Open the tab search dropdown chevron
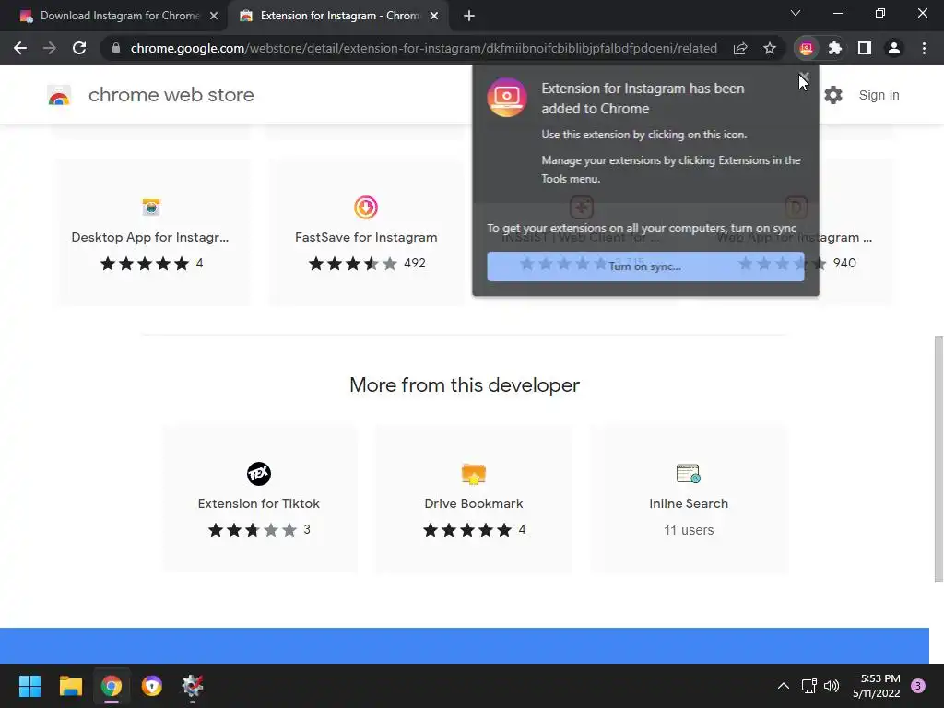The width and height of the screenshot is (944, 708). coord(796,13)
